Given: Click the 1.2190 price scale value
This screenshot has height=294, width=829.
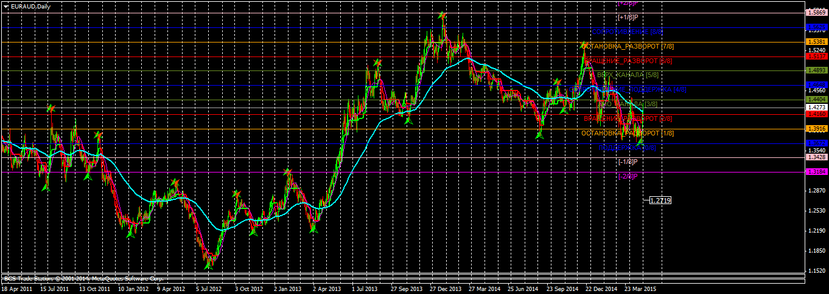Looking at the screenshot, I should 816,231.
